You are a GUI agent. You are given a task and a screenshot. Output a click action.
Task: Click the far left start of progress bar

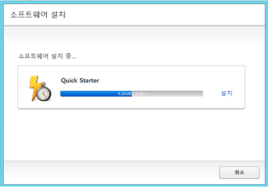pyautogui.click(x=62, y=94)
